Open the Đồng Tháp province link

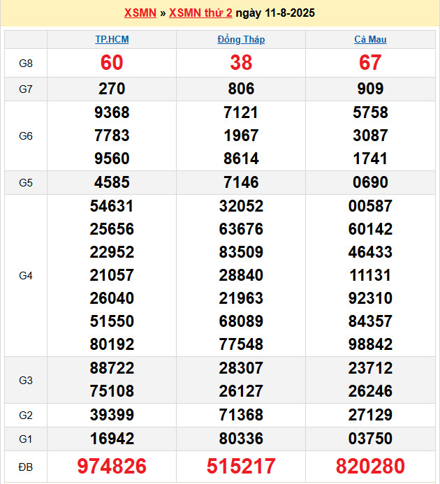pyautogui.click(x=241, y=40)
